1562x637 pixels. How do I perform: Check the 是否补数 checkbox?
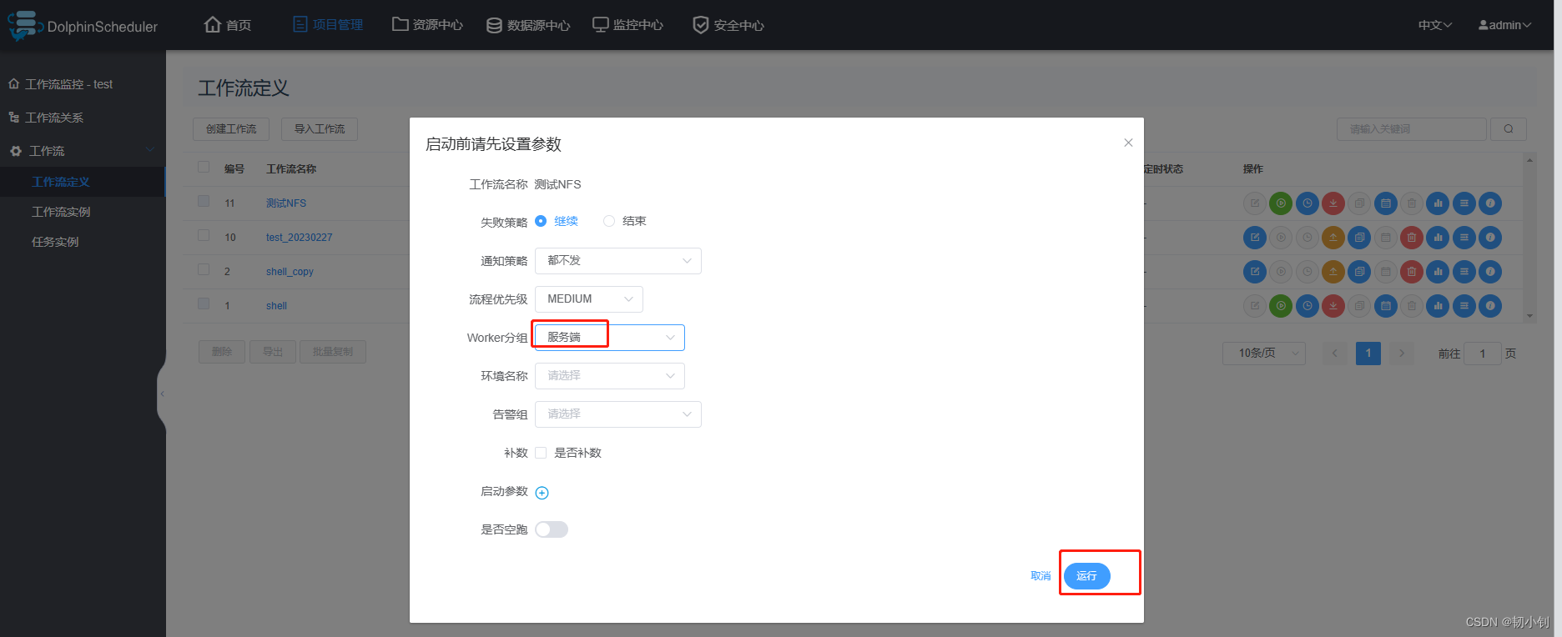pos(541,453)
